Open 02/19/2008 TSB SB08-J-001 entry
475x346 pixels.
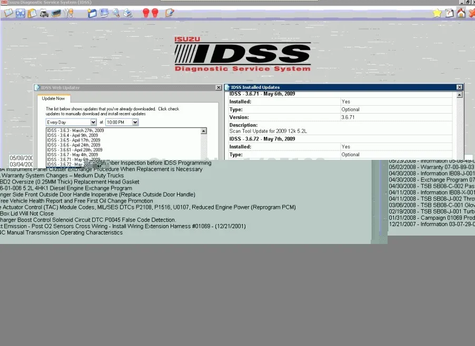[x=432, y=211]
